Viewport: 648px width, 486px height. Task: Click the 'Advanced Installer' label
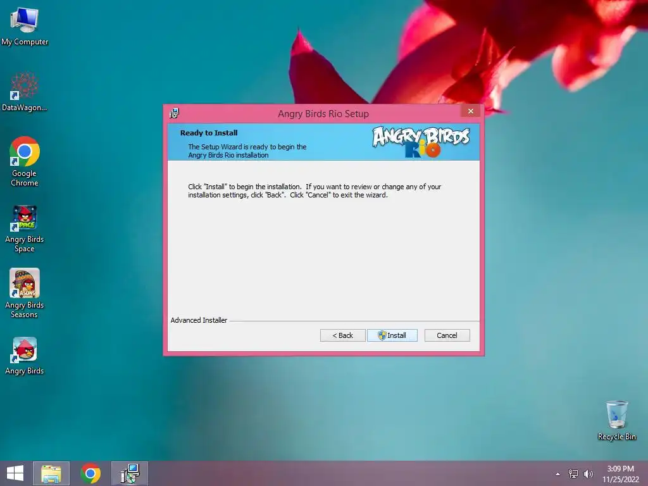click(x=199, y=320)
